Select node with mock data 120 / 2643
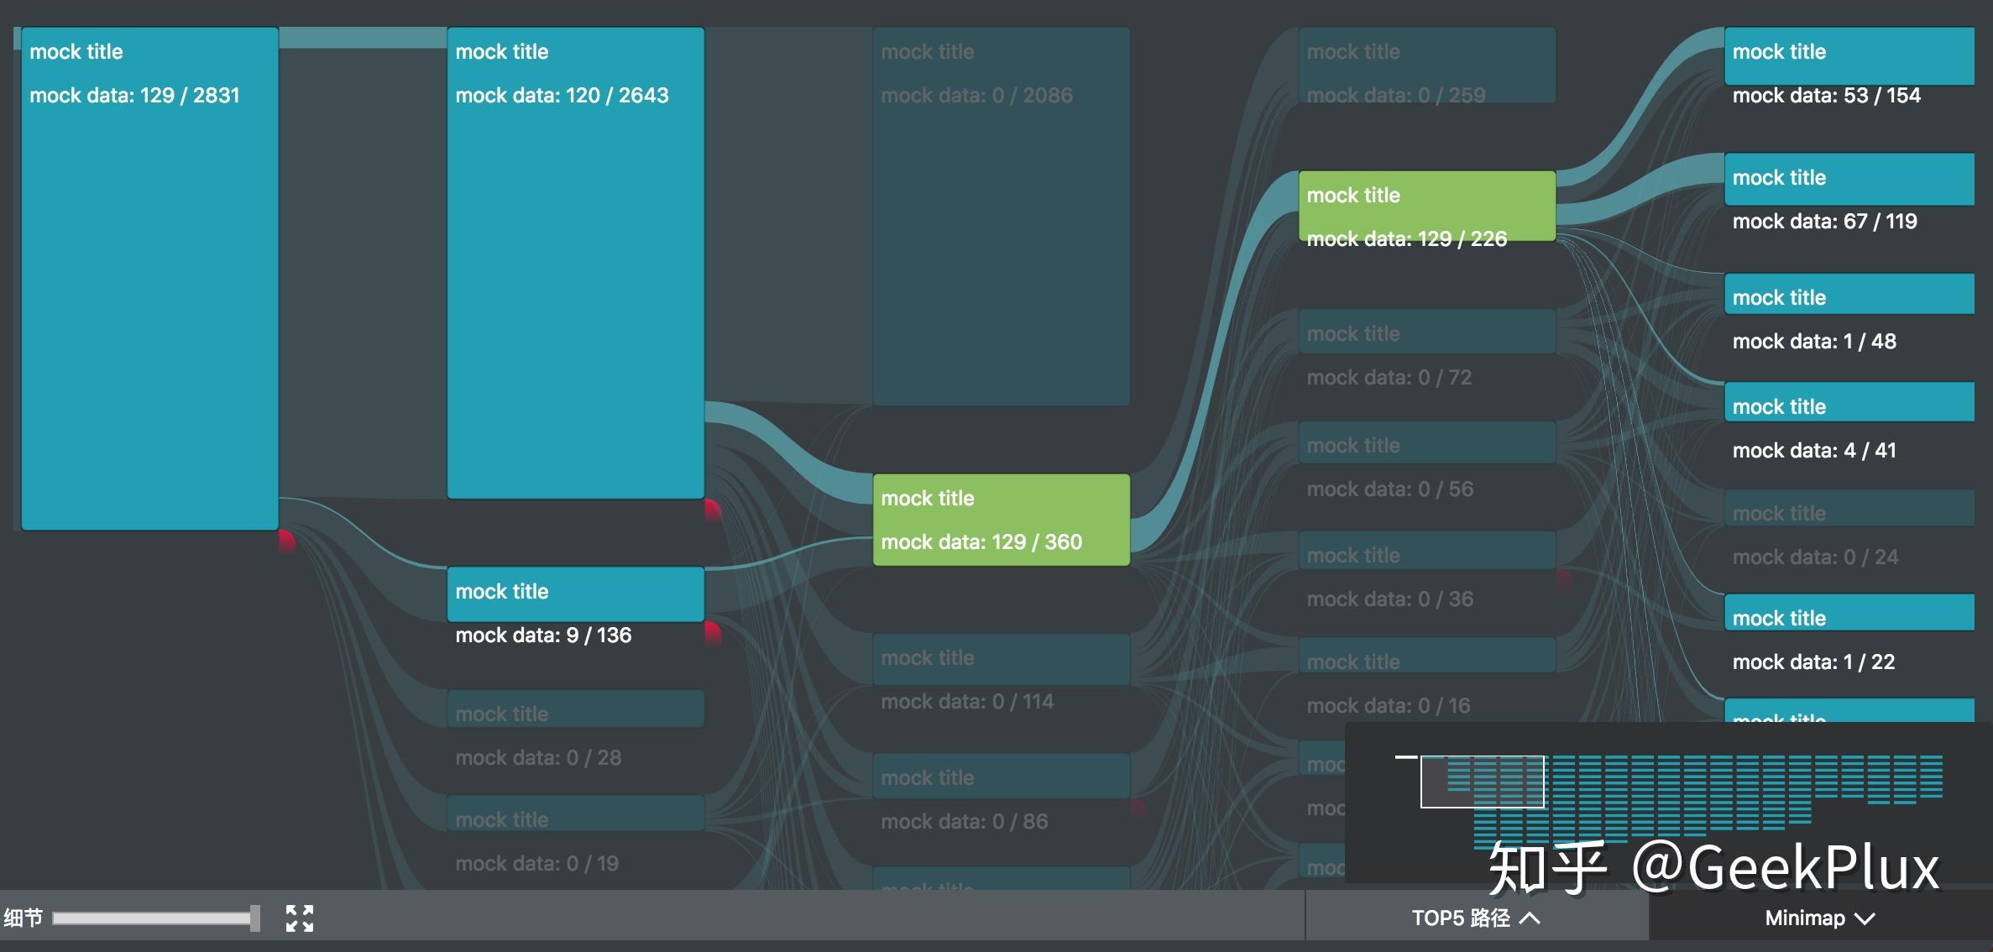1993x952 pixels. (575, 264)
